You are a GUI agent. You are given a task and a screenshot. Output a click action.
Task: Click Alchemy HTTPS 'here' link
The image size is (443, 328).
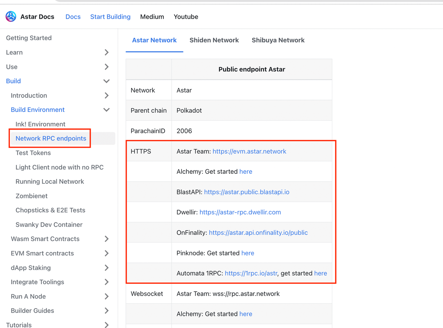click(x=246, y=172)
